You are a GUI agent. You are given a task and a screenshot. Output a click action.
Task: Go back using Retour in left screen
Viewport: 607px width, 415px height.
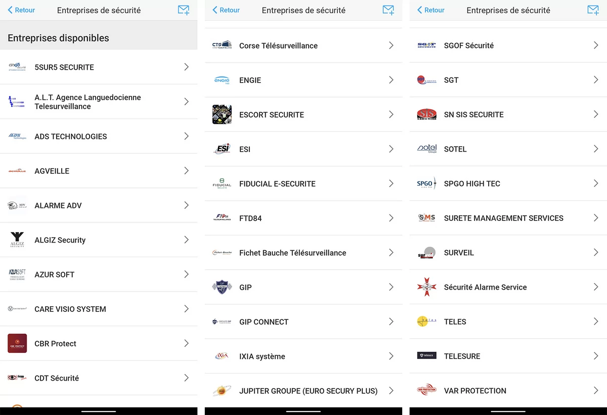tap(21, 10)
